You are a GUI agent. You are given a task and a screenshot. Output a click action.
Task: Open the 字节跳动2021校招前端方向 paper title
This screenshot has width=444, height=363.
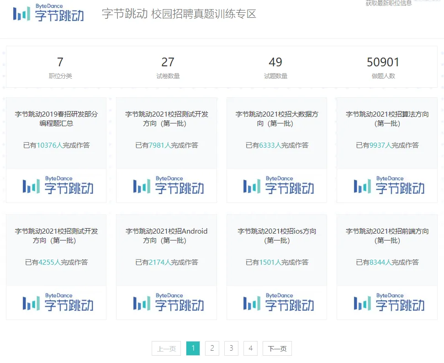(387, 236)
